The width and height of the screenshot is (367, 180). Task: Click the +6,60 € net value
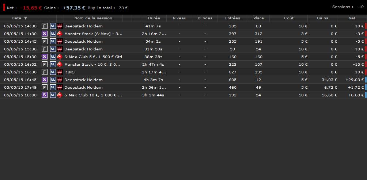tap(356, 95)
